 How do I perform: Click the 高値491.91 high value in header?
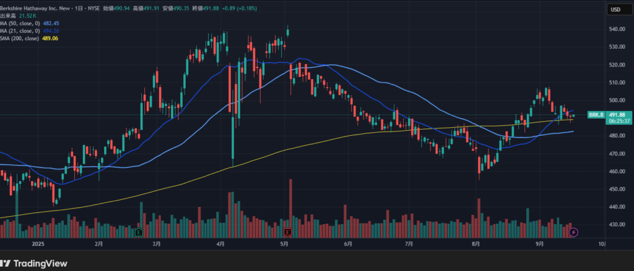pyautogui.click(x=147, y=8)
